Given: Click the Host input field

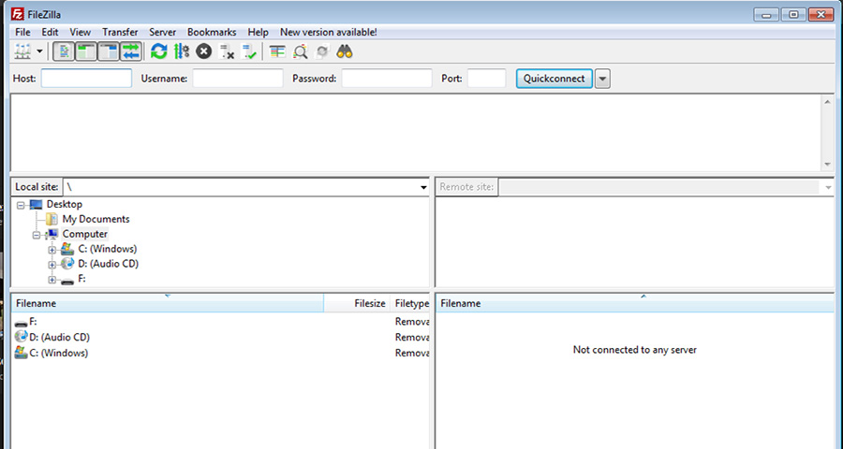Looking at the screenshot, I should 86,79.
